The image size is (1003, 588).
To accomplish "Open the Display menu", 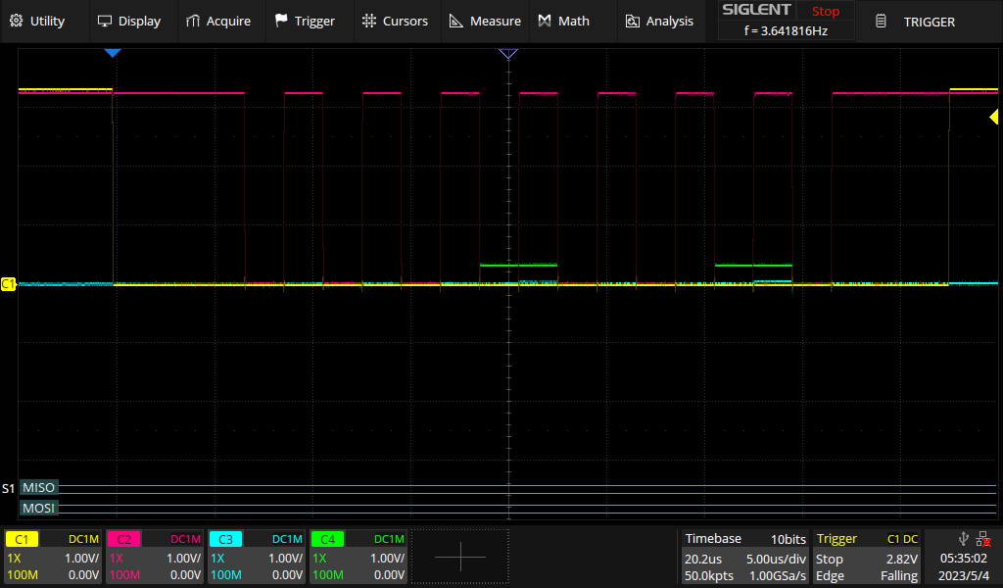I will [130, 21].
